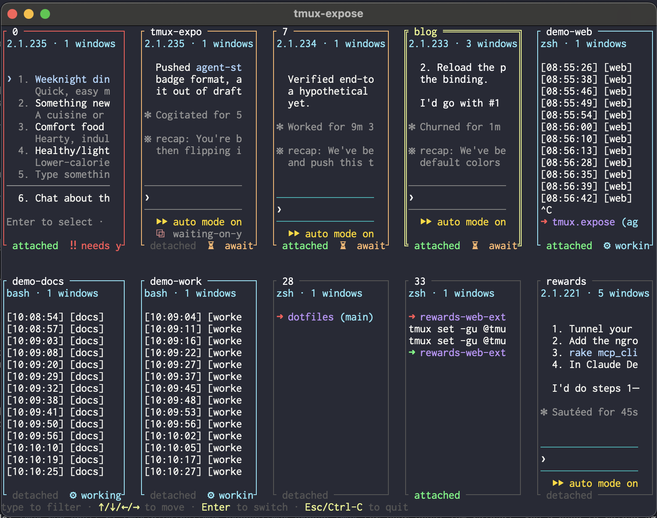Click the fast-forward auto mode icon in tmux-expo
The width and height of the screenshot is (657, 518).
coord(162,222)
